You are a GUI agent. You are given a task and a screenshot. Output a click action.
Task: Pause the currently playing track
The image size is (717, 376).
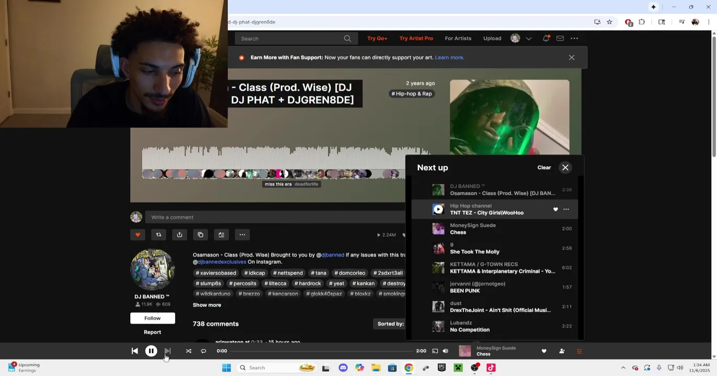coord(151,351)
